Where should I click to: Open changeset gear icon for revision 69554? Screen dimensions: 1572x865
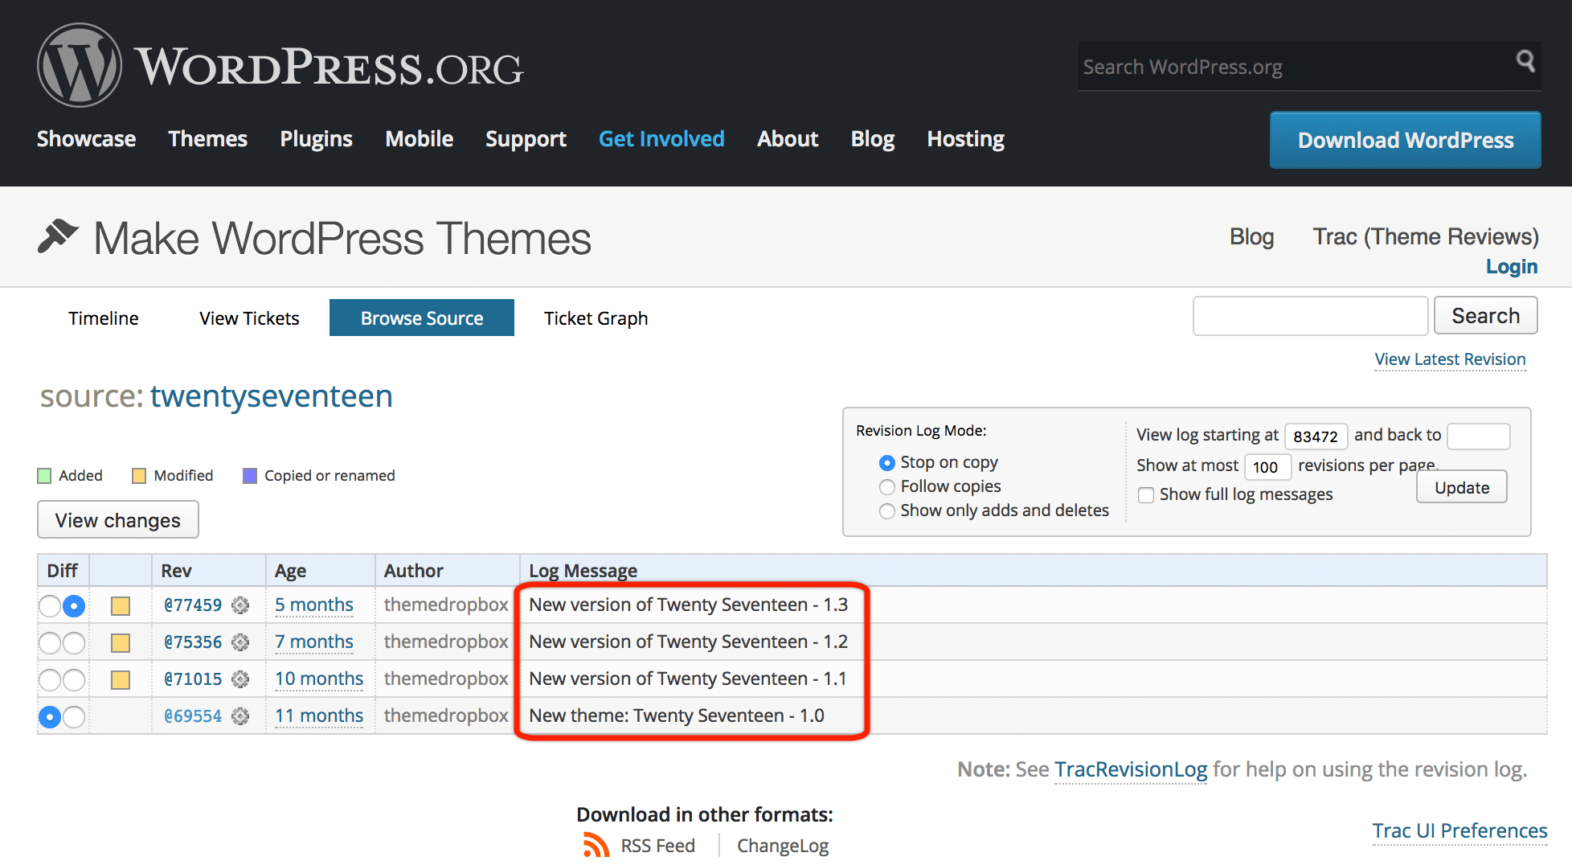tap(240, 716)
